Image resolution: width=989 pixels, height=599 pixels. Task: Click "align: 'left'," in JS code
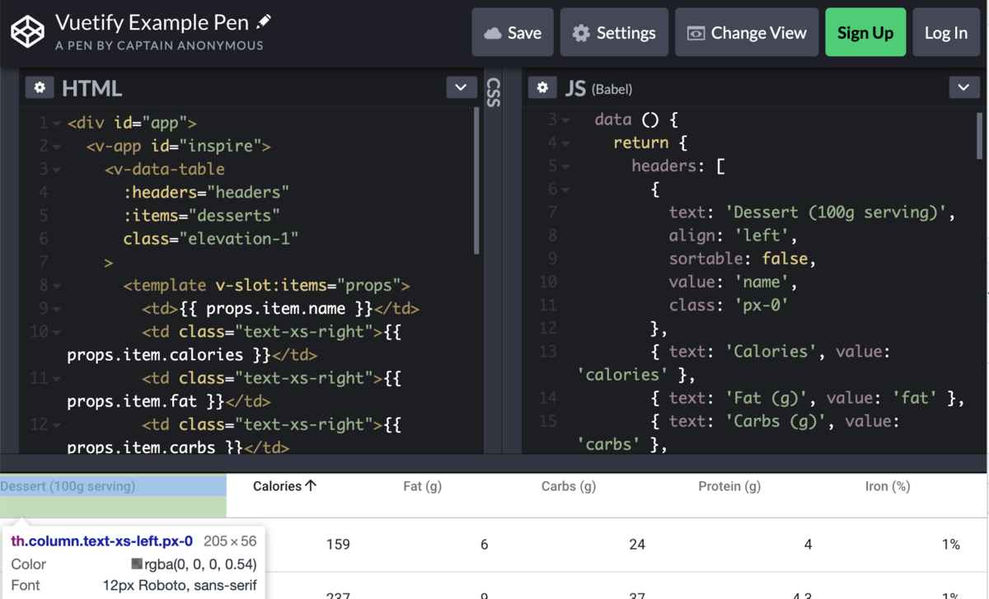[x=733, y=236]
